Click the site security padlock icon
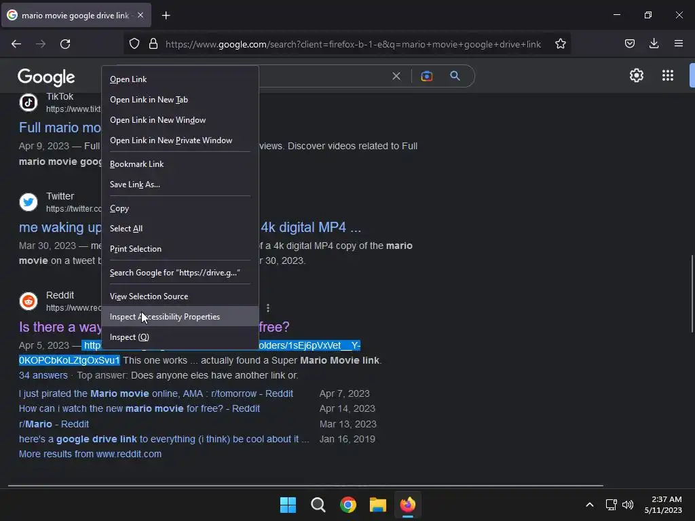The height and width of the screenshot is (521, 695). click(153, 44)
